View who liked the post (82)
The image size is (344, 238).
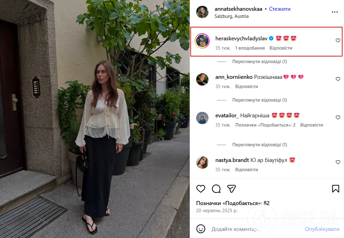pos(233,203)
